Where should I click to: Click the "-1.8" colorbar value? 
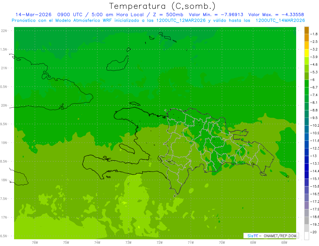[x=314, y=34]
